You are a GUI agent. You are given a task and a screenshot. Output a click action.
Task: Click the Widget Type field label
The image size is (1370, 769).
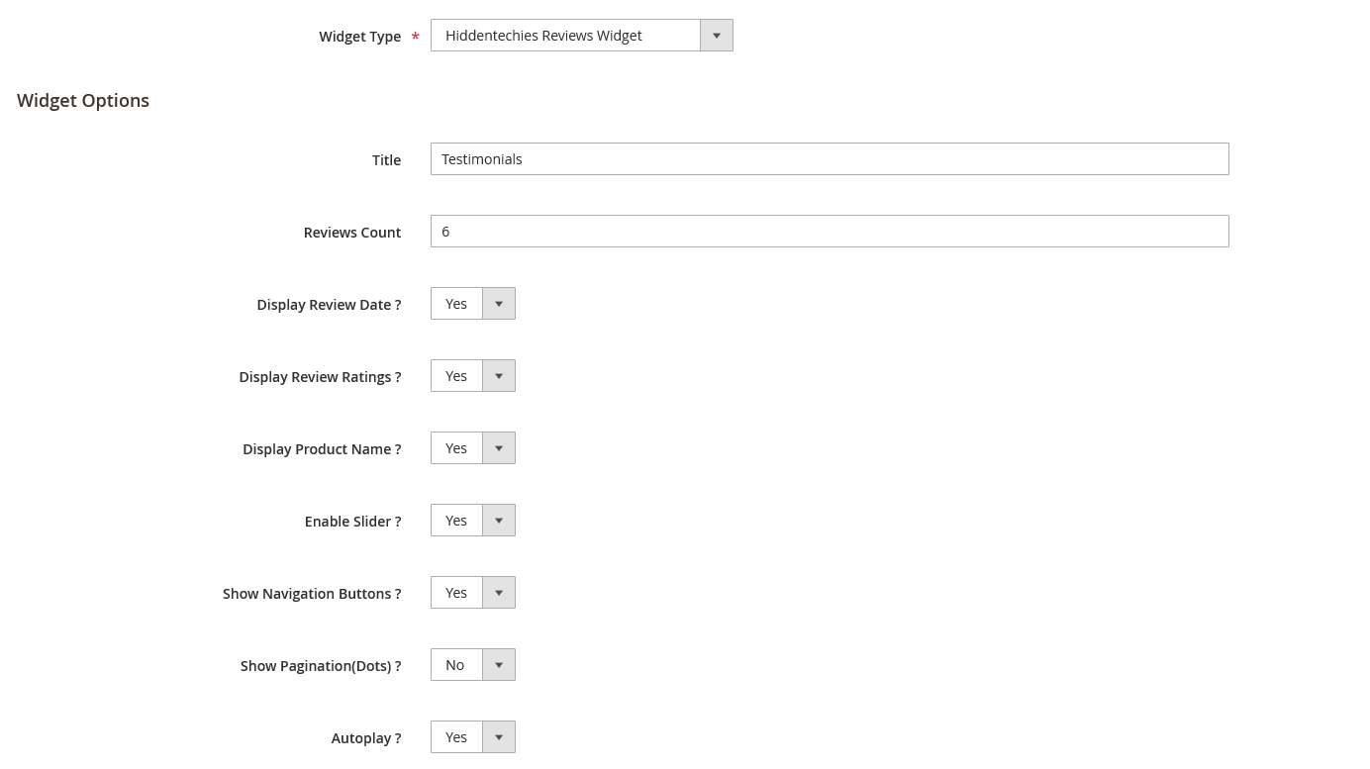(359, 37)
